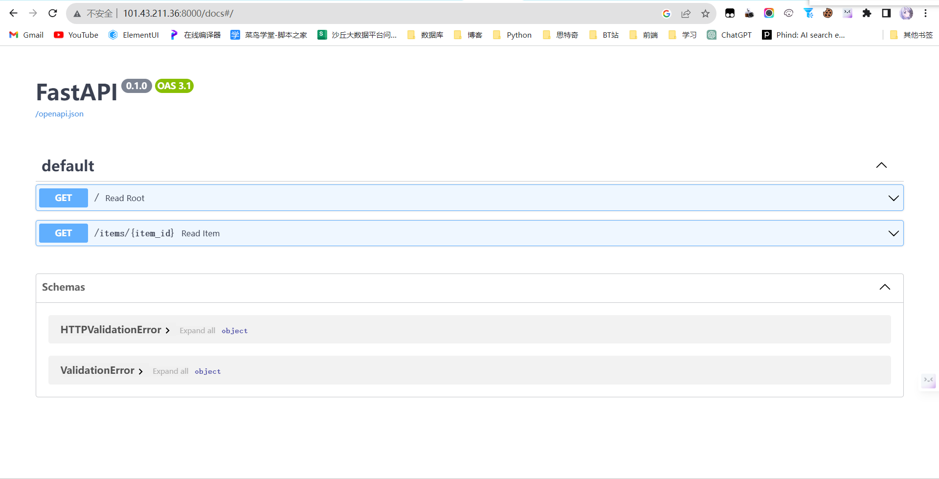
Task: Click Expand all for HTTPValidationError
Action: coord(198,331)
